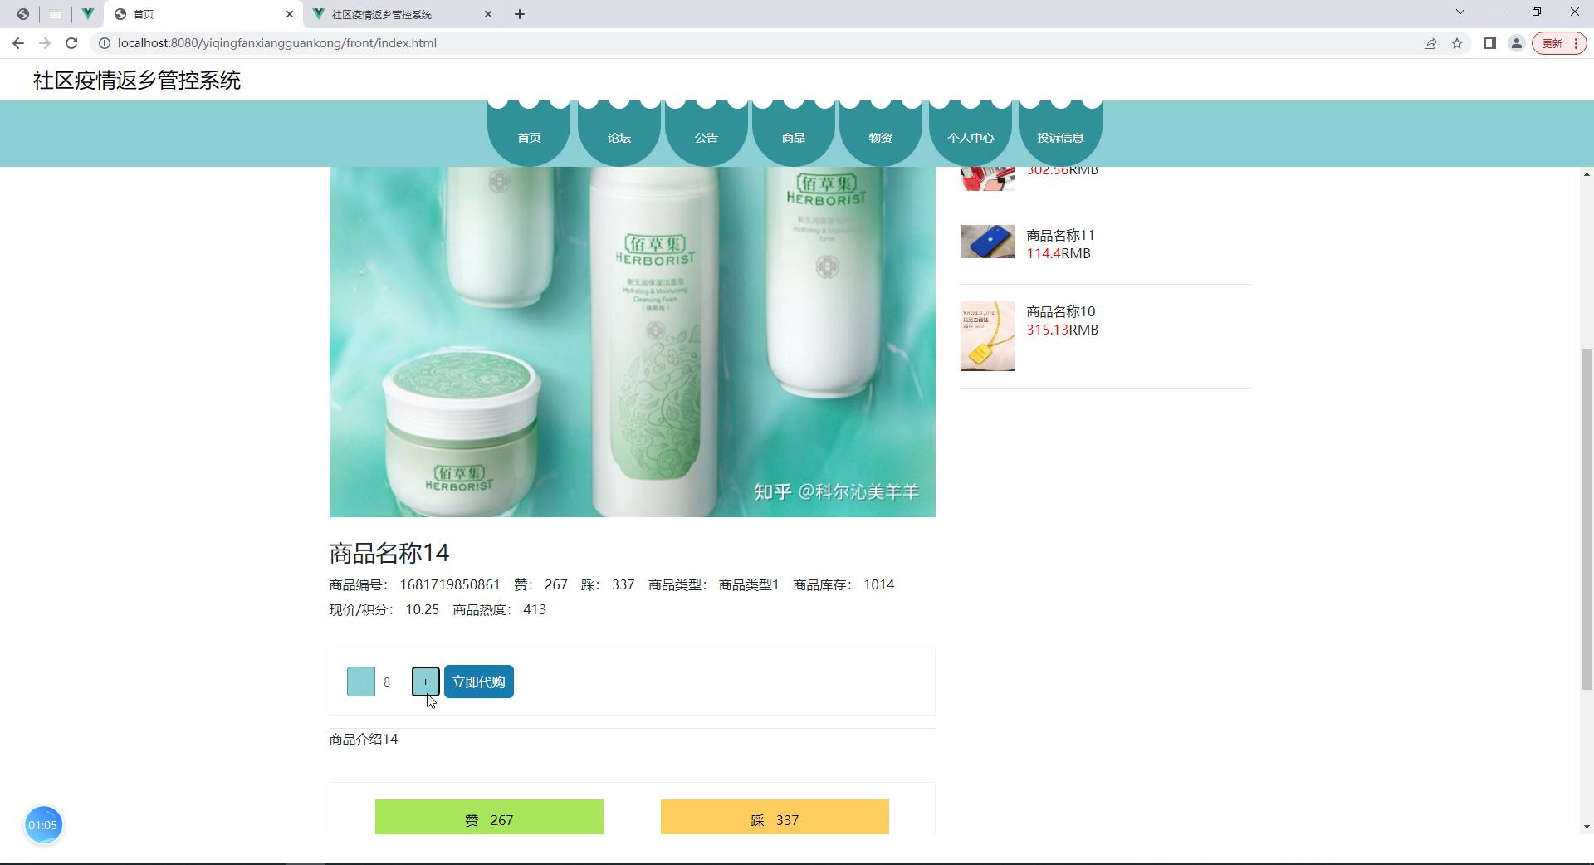Image resolution: width=1594 pixels, height=865 pixels.
Task: Close the 首页 browser tab
Action: point(290,14)
